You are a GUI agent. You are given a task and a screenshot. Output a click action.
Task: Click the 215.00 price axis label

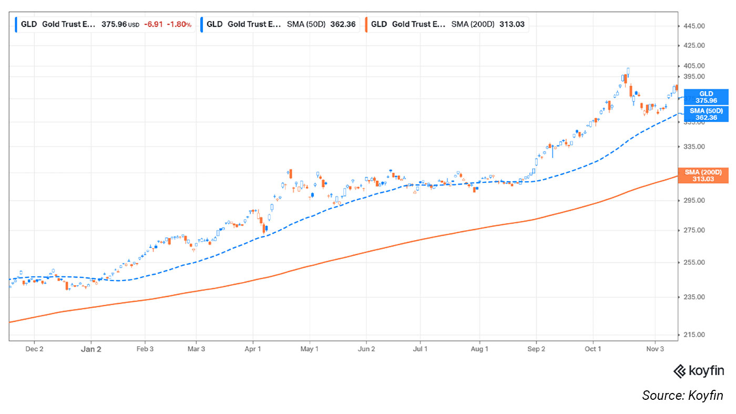(x=693, y=335)
